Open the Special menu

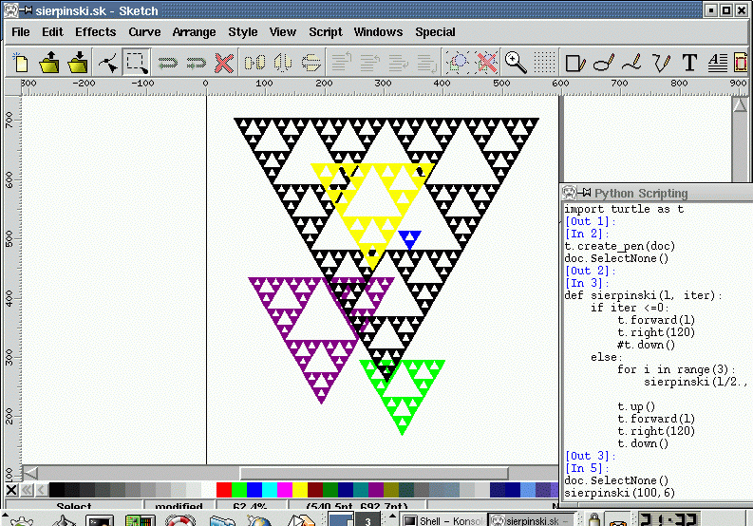(x=435, y=31)
